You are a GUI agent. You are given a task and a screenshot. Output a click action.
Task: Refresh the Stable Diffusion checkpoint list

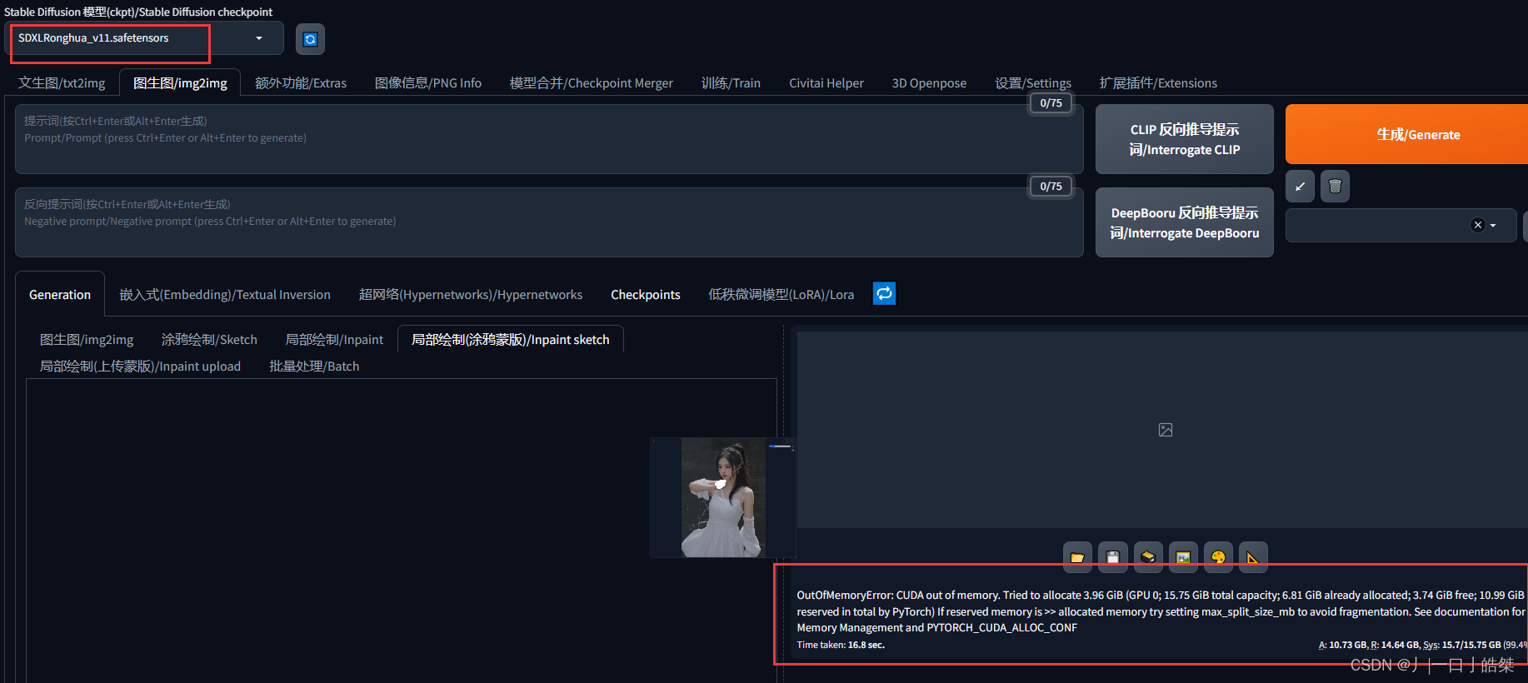[x=310, y=39]
